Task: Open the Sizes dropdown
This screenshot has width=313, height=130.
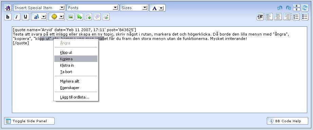Action: [134, 8]
